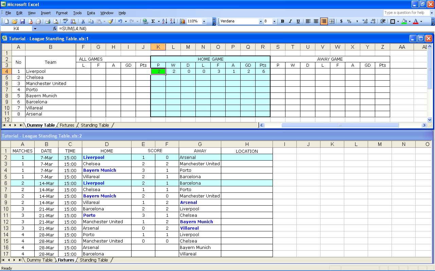Image resolution: width=435 pixels, height=271 pixels.
Task: Apply currency style formatting
Action: coord(341,21)
